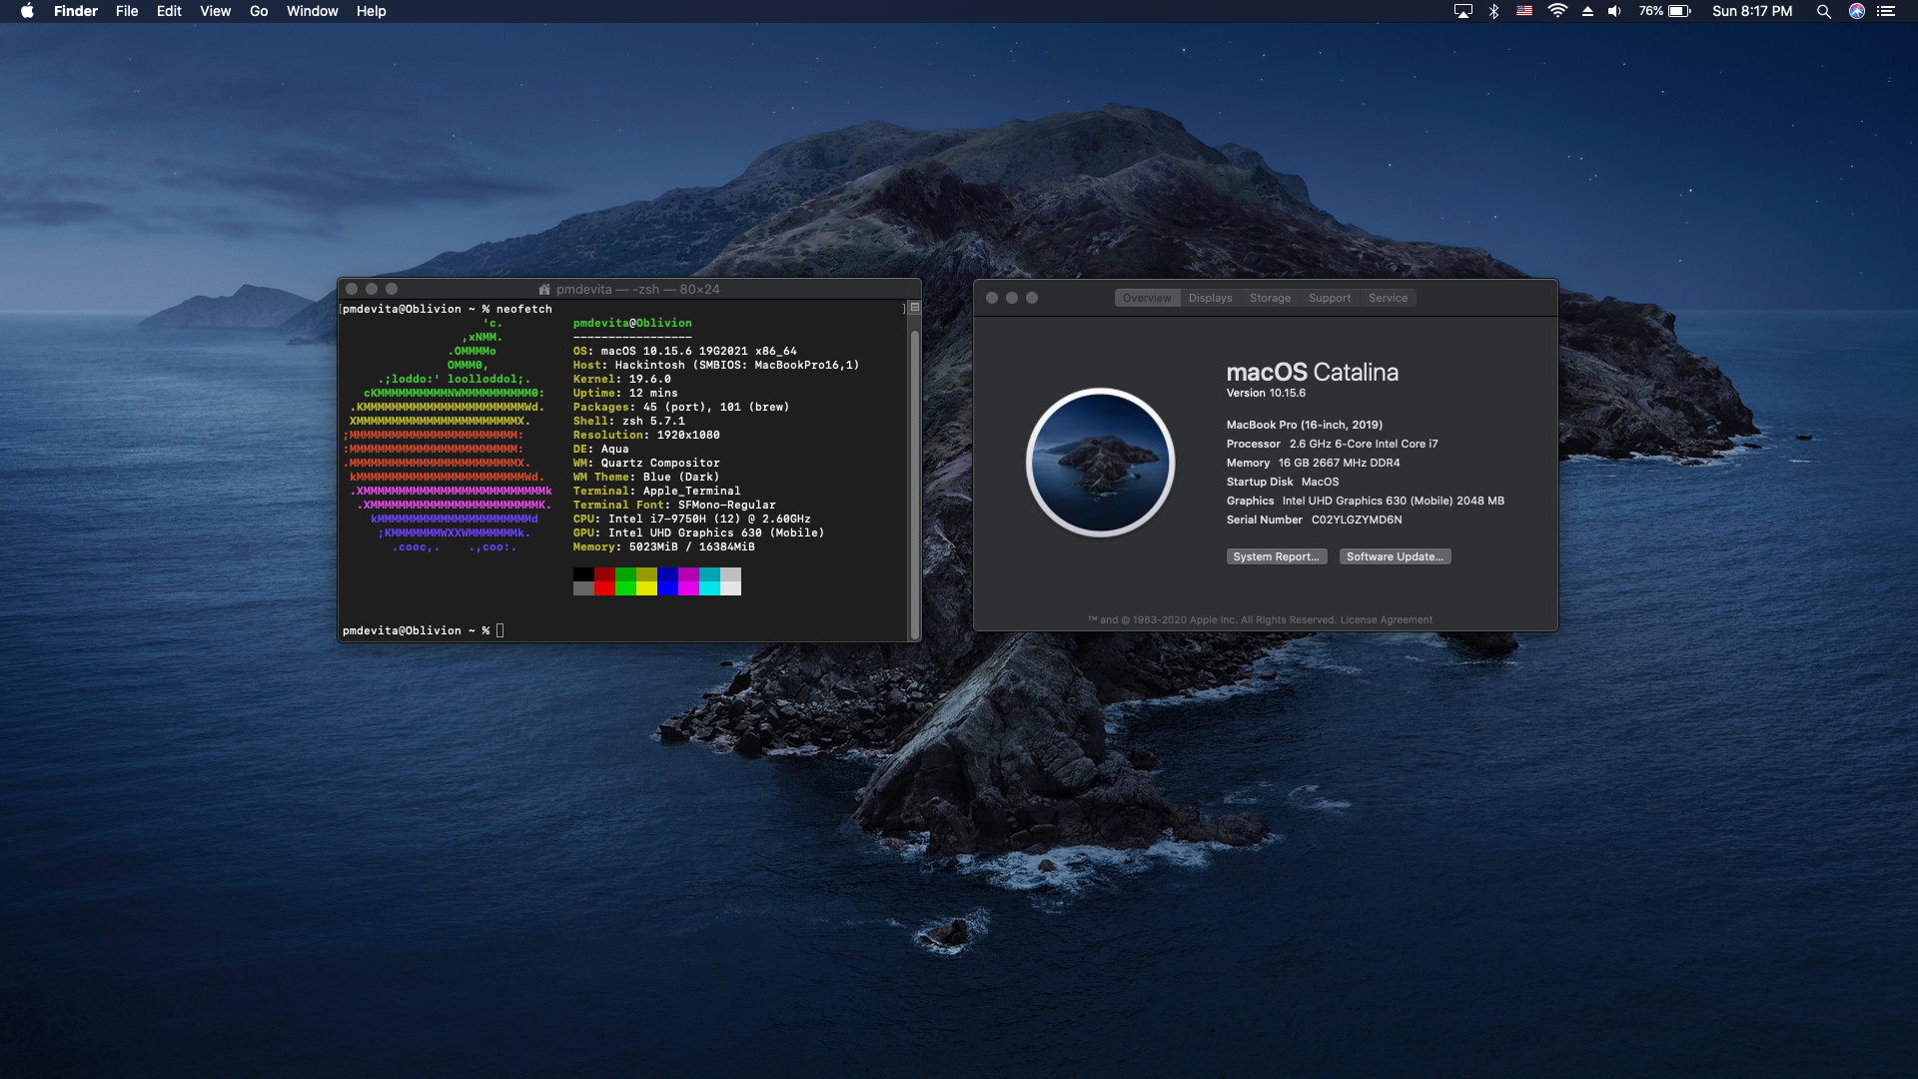Screen dimensions: 1918x1079
Task: Open the Help menu
Action: [371, 11]
